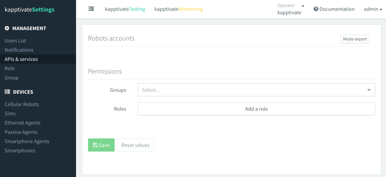Viewport: 386px width, 177px height.
Task: Navigate to Sims in sidebar
Action: pos(10,113)
